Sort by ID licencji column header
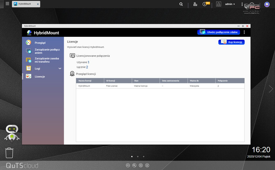This screenshot has width=275, height=170. (x=118, y=81)
